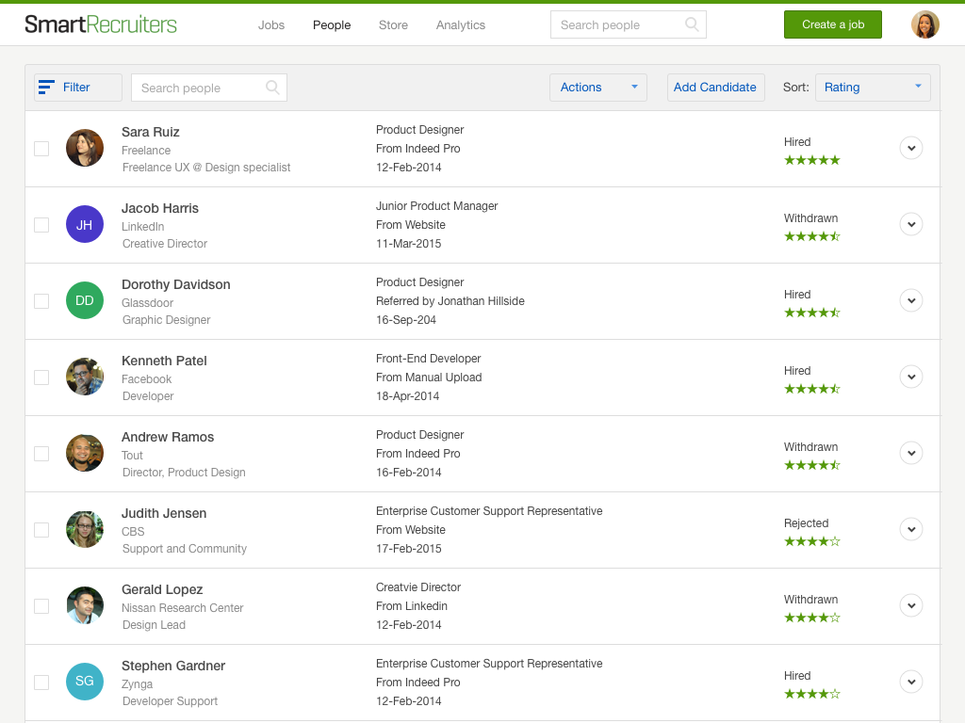
Task: Click 'Front-End Developer' job text
Action: pyautogui.click(x=429, y=359)
